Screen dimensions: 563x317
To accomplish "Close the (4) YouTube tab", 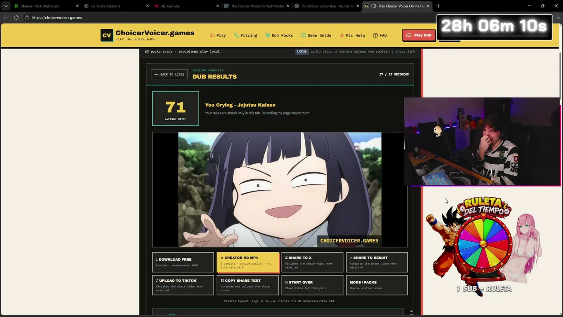I will [217, 6].
